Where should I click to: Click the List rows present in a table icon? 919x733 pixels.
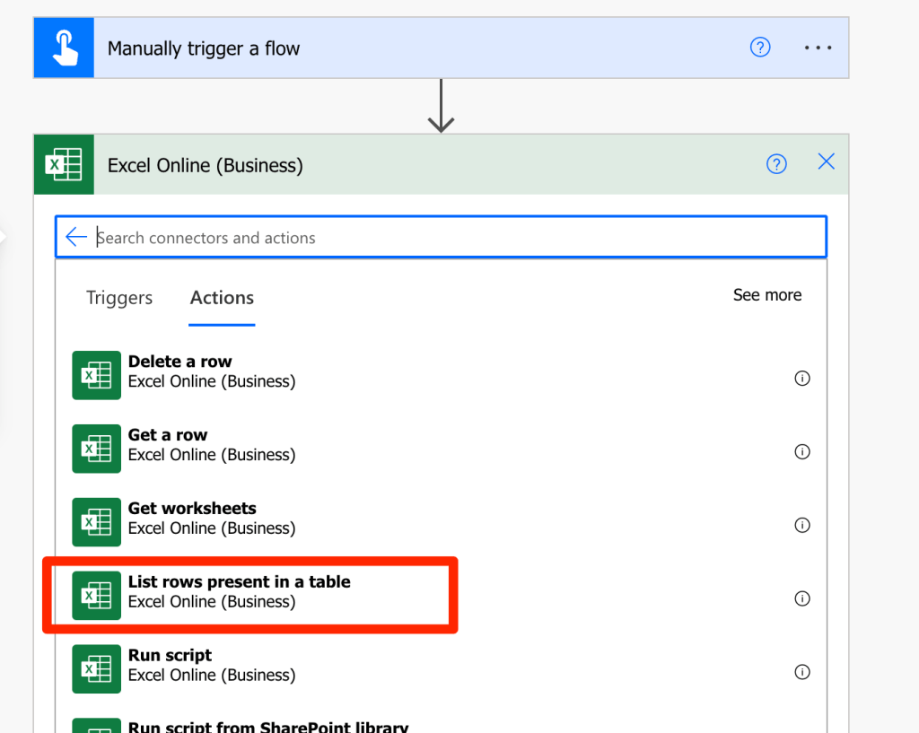click(96, 595)
